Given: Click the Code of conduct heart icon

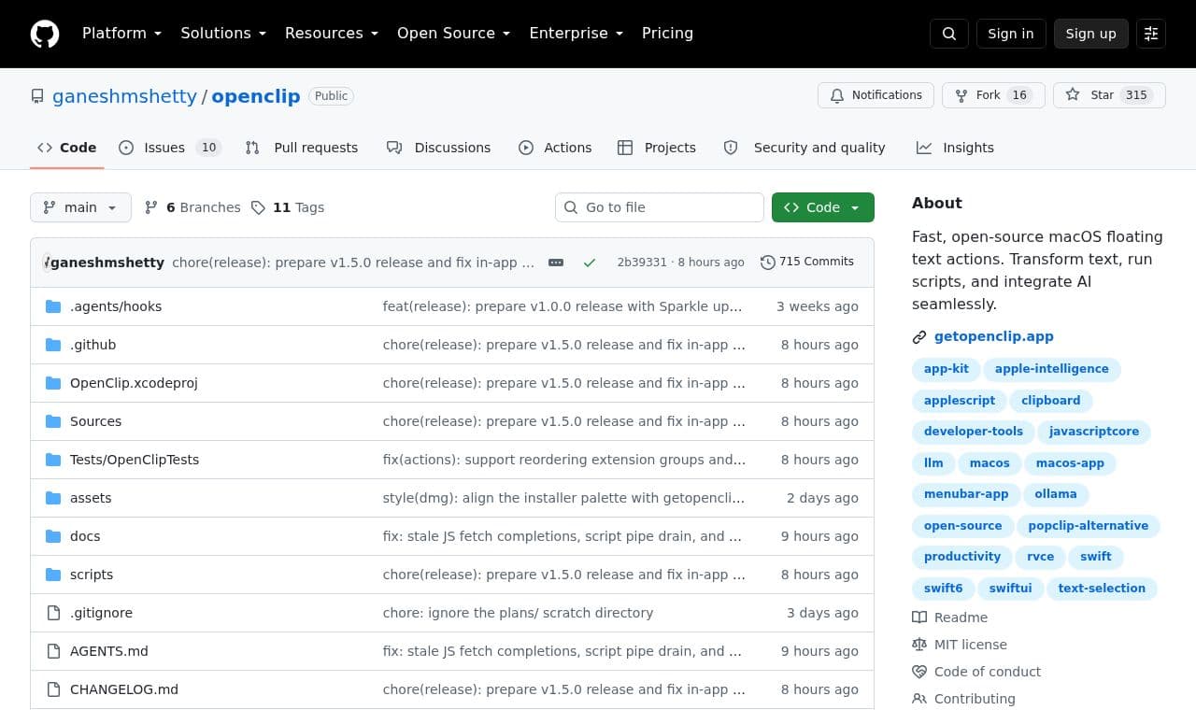Looking at the screenshot, I should coord(919,672).
